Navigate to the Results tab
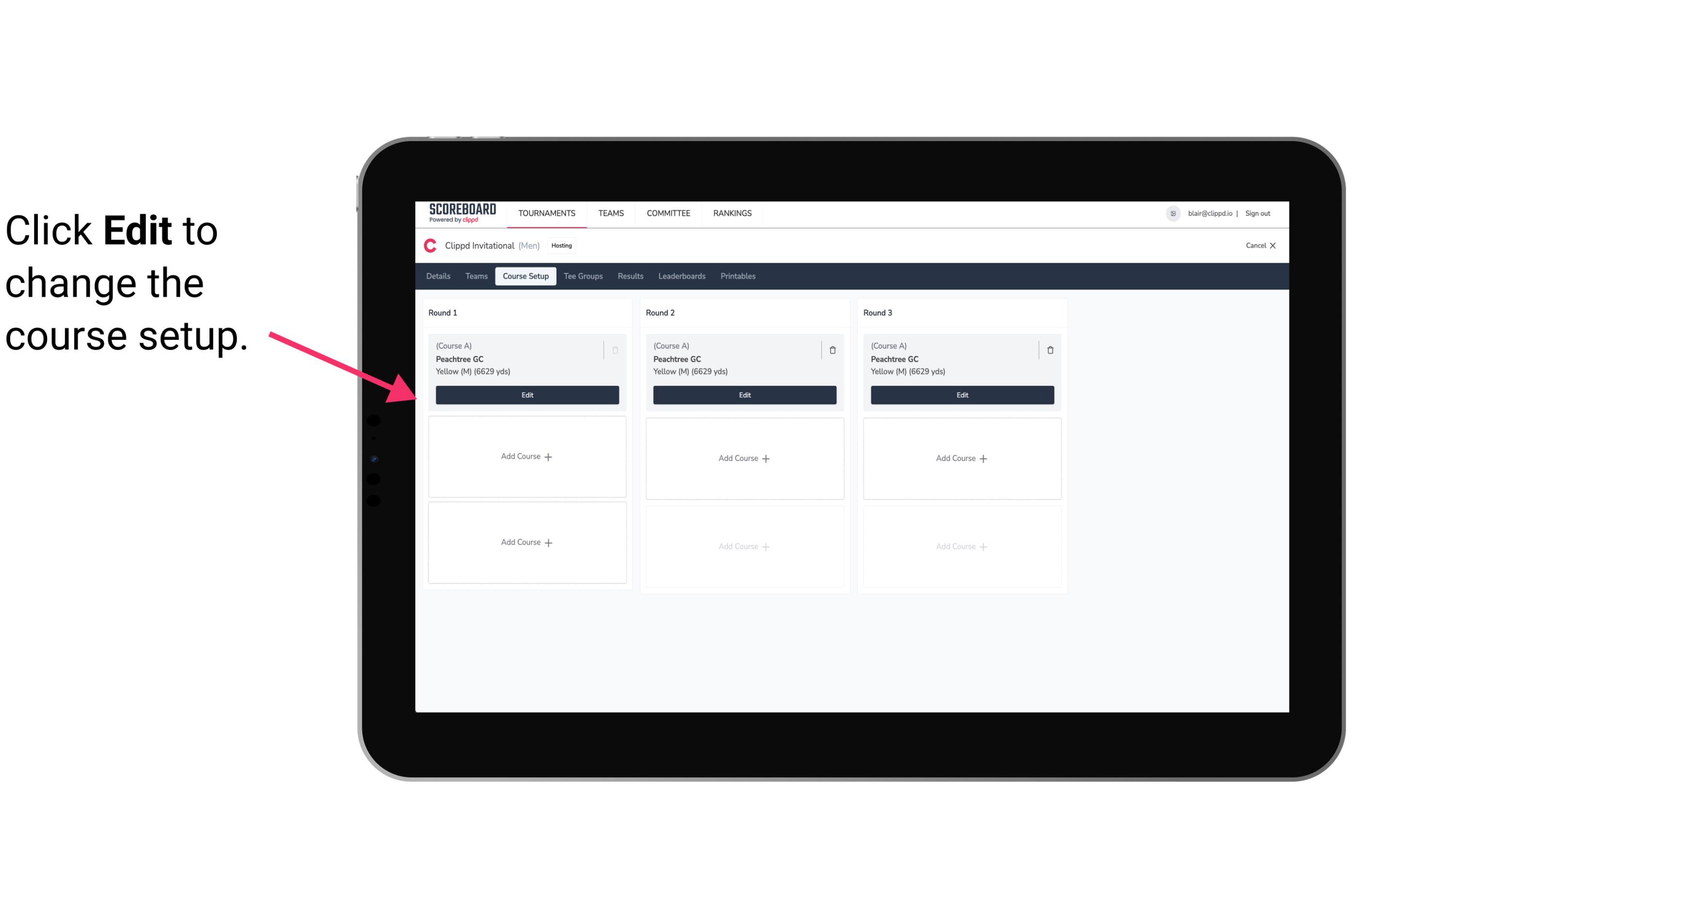 click(630, 276)
